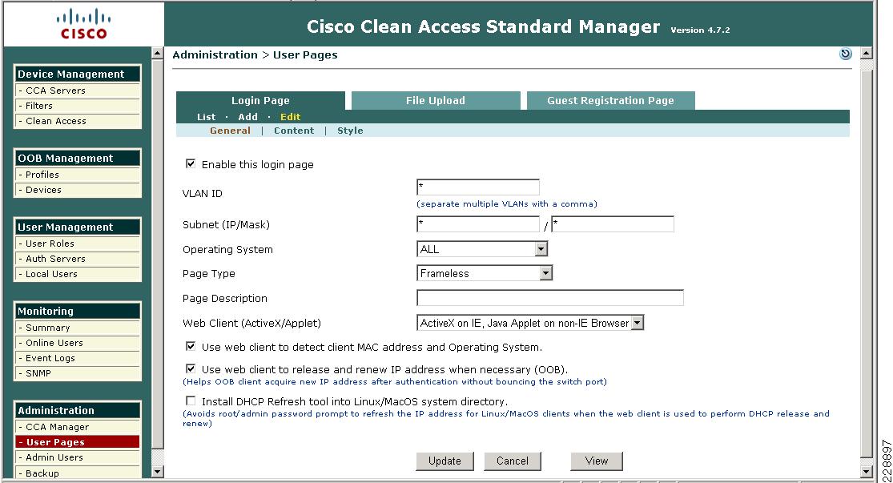This screenshot has height=483, width=893.
Task: Click the 'separate multiple VLANs with a comma' hint
Action: 507,204
